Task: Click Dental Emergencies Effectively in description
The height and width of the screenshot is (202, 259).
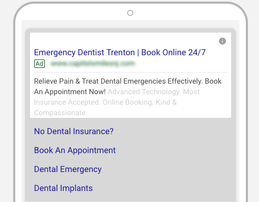Action: [x=152, y=81]
